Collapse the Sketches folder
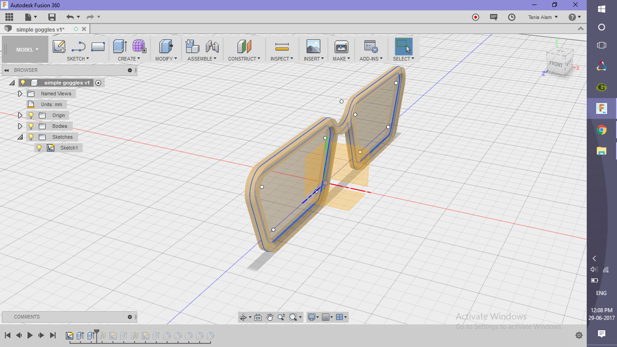Viewport: 617px width, 347px height. point(20,137)
